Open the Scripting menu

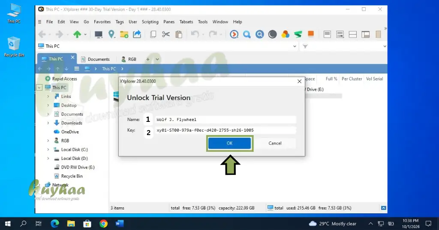(150, 22)
